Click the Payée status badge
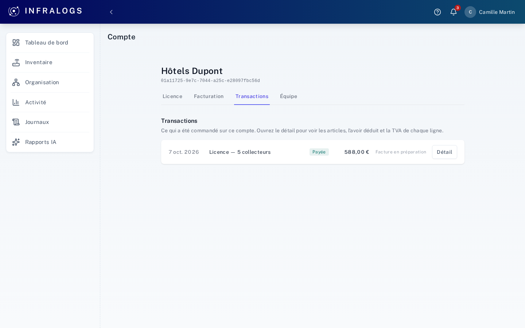Image resolution: width=525 pixels, height=328 pixels. (319, 152)
